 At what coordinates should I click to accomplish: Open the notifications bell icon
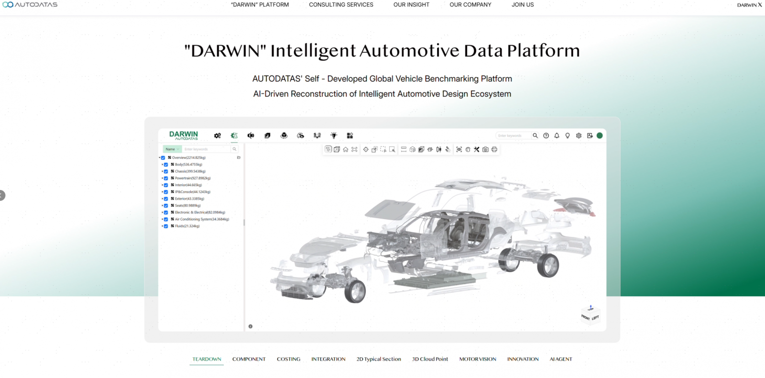point(557,136)
